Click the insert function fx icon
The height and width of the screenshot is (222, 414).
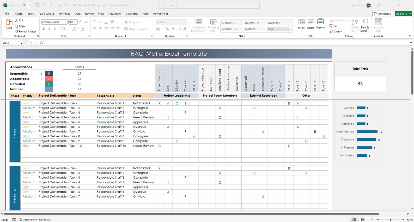point(41,43)
